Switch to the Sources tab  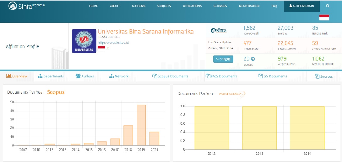point(324,76)
